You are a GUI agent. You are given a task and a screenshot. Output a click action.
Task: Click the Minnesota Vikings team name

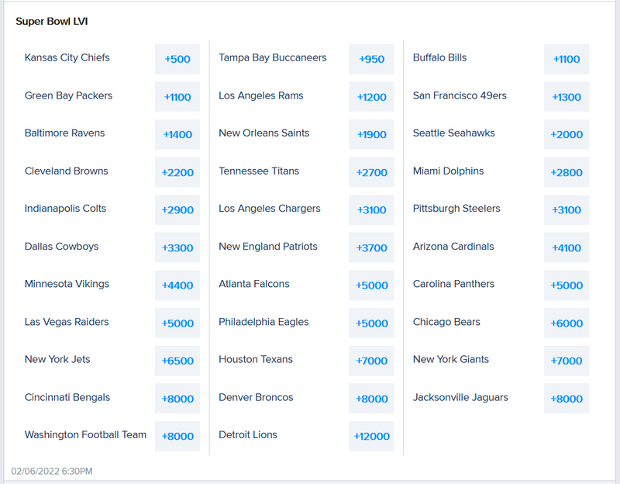[67, 284]
